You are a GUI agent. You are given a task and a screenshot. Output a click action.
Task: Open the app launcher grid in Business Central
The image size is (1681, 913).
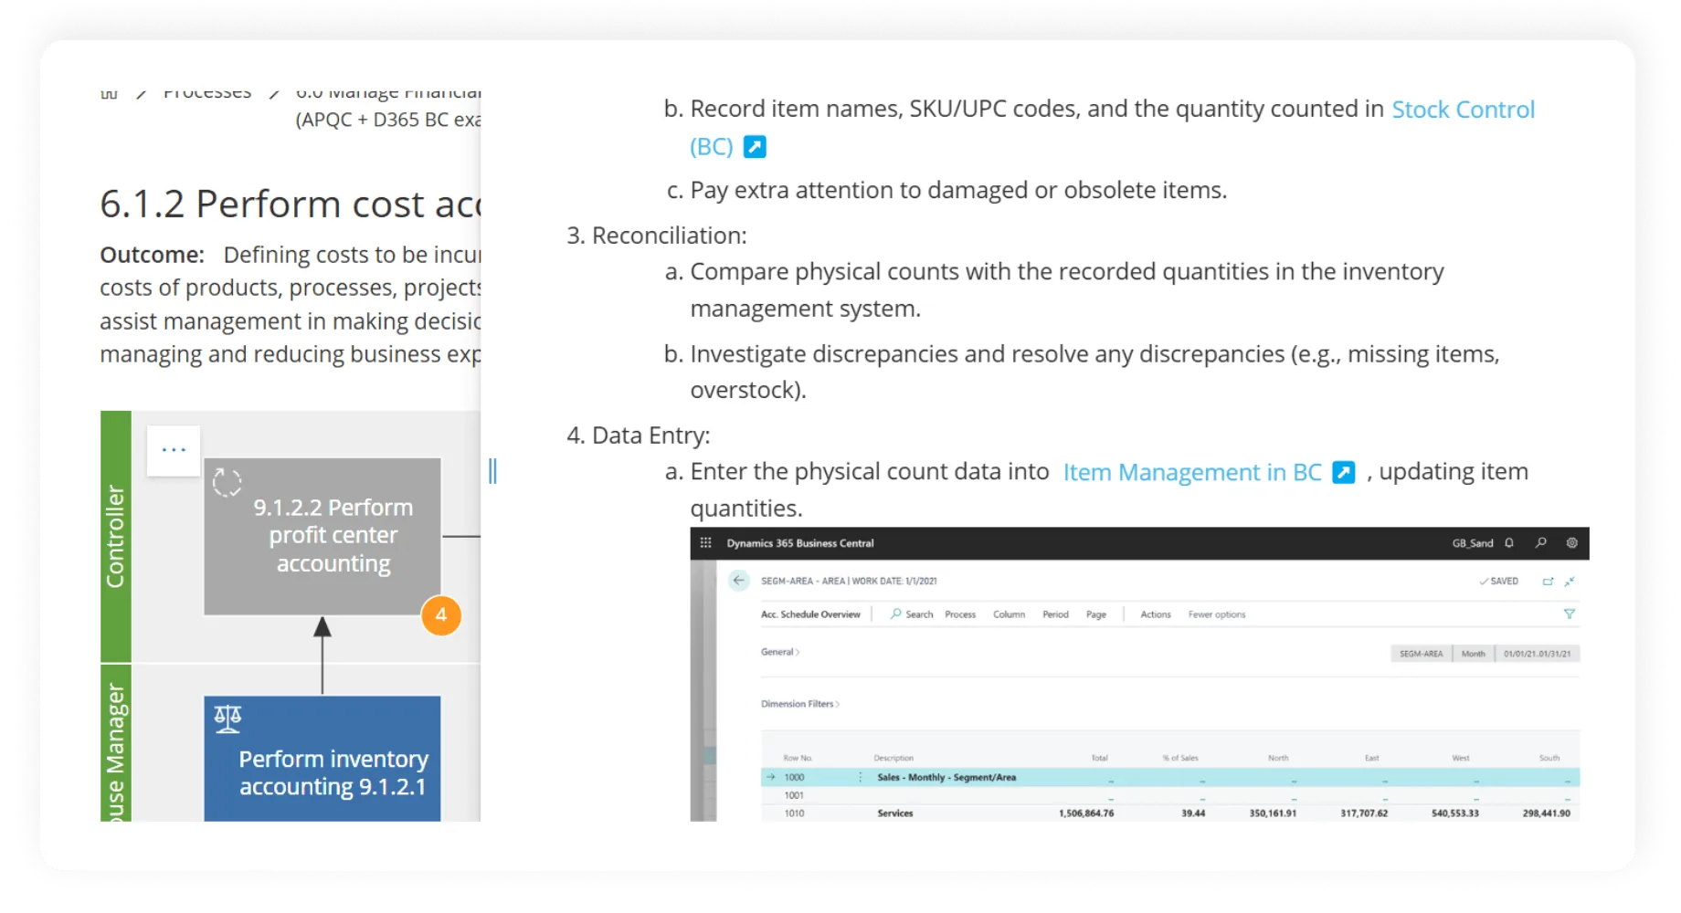[705, 543]
